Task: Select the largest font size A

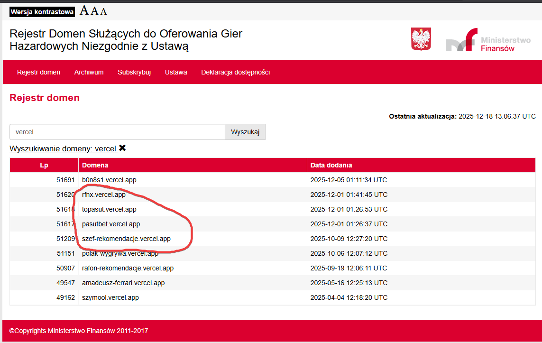Action: click(84, 10)
